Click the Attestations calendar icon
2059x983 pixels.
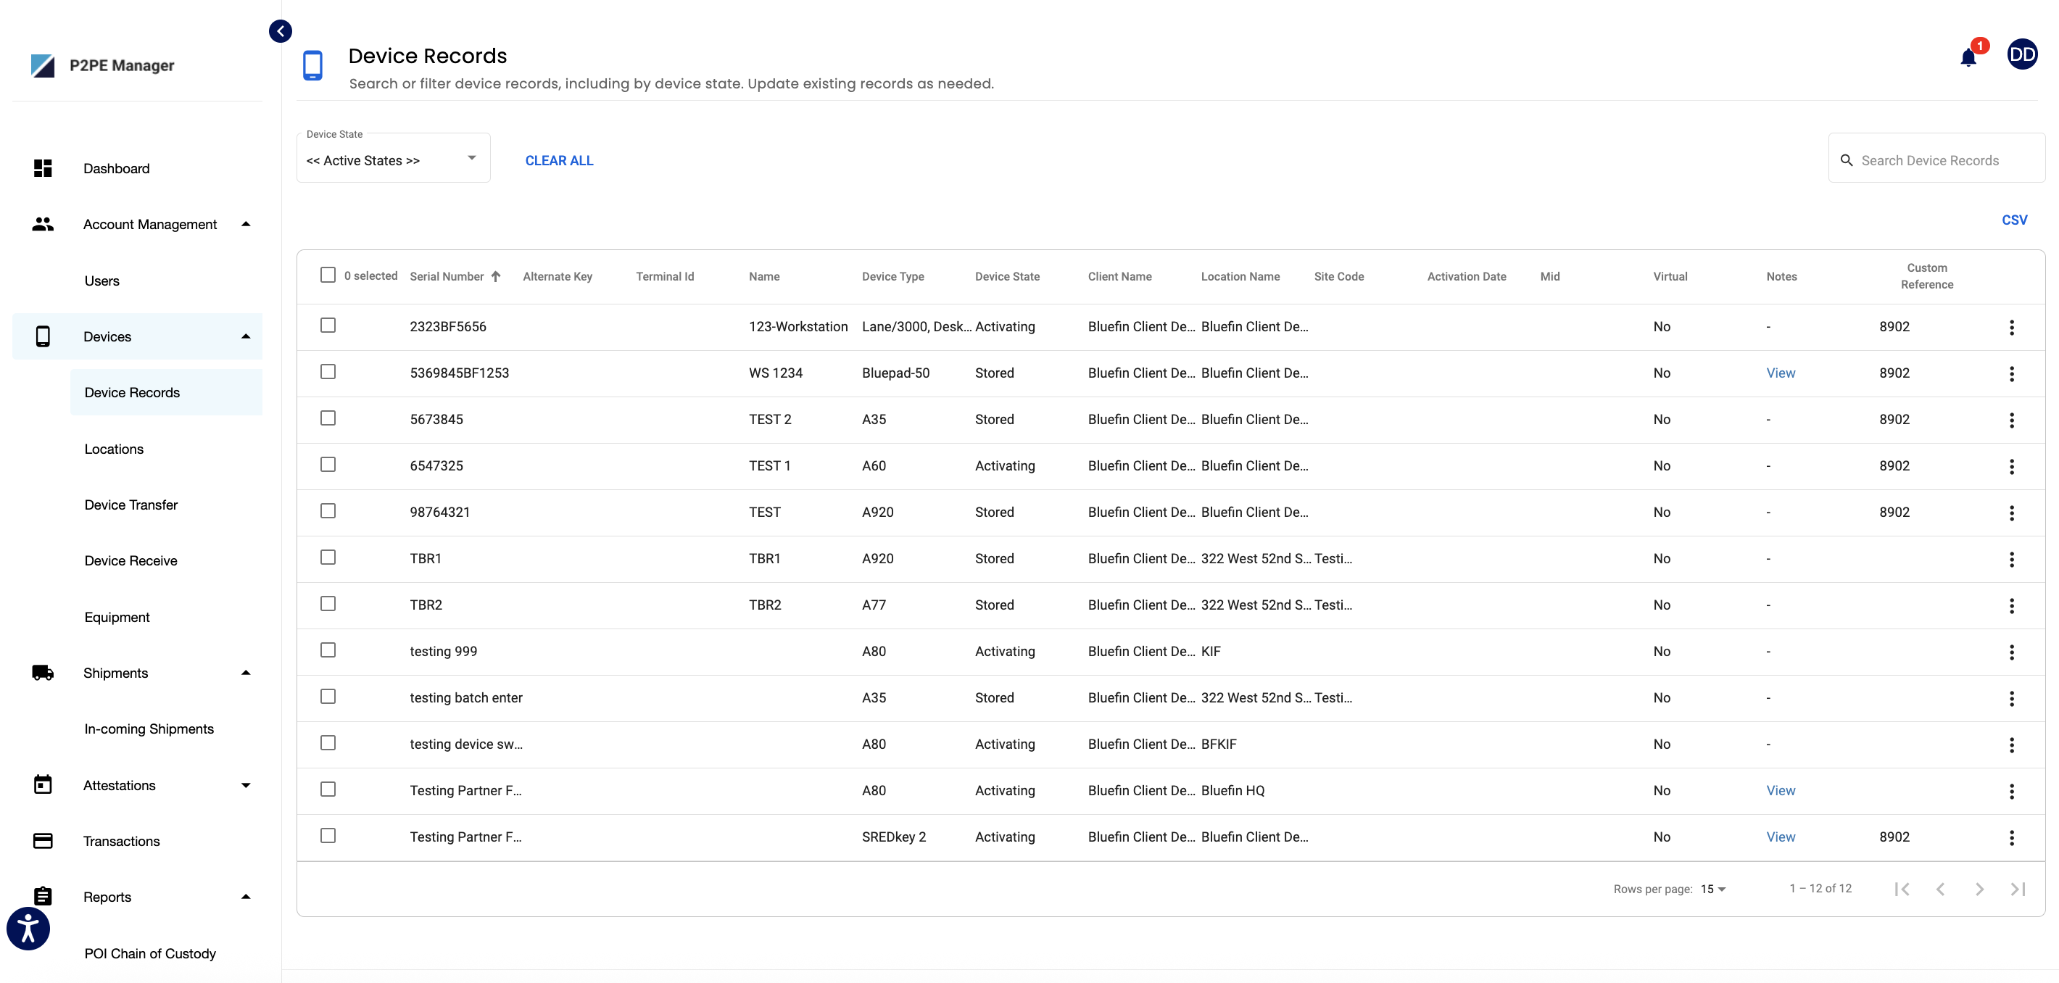(x=43, y=785)
